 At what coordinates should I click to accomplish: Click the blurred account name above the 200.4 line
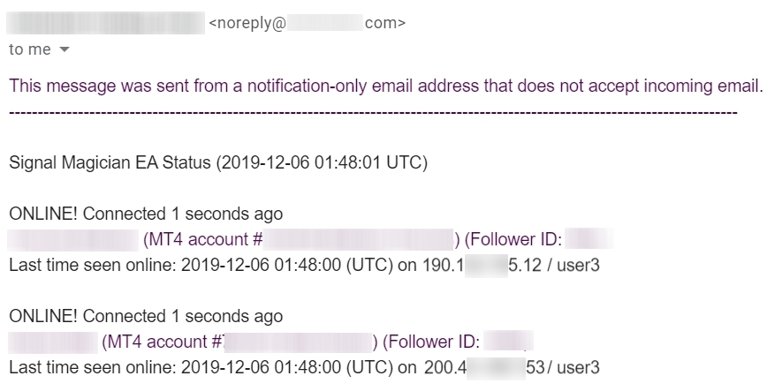tap(51, 342)
